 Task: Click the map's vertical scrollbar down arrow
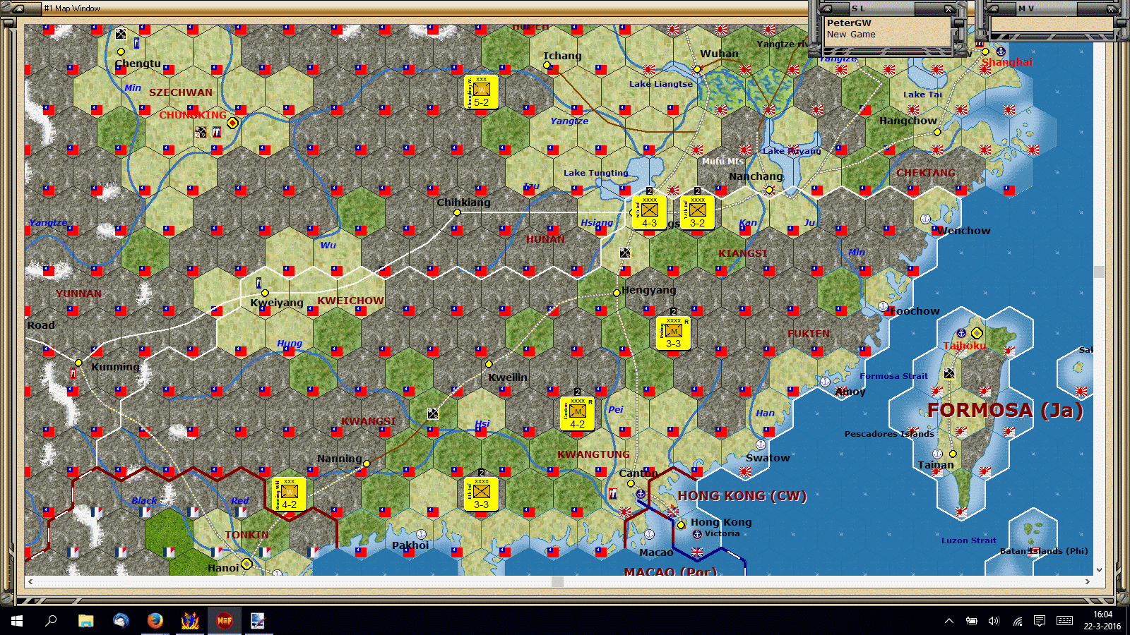coord(1099,570)
